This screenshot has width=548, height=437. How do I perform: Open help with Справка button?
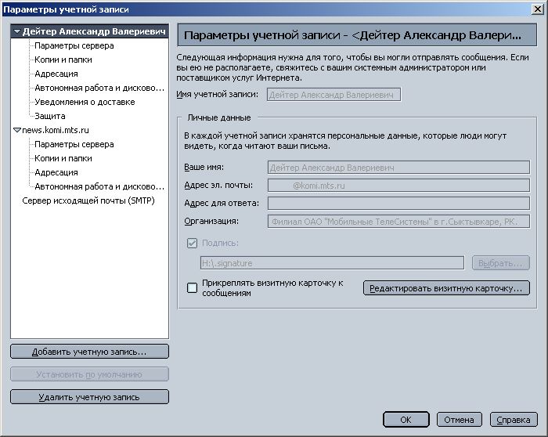pos(514,420)
